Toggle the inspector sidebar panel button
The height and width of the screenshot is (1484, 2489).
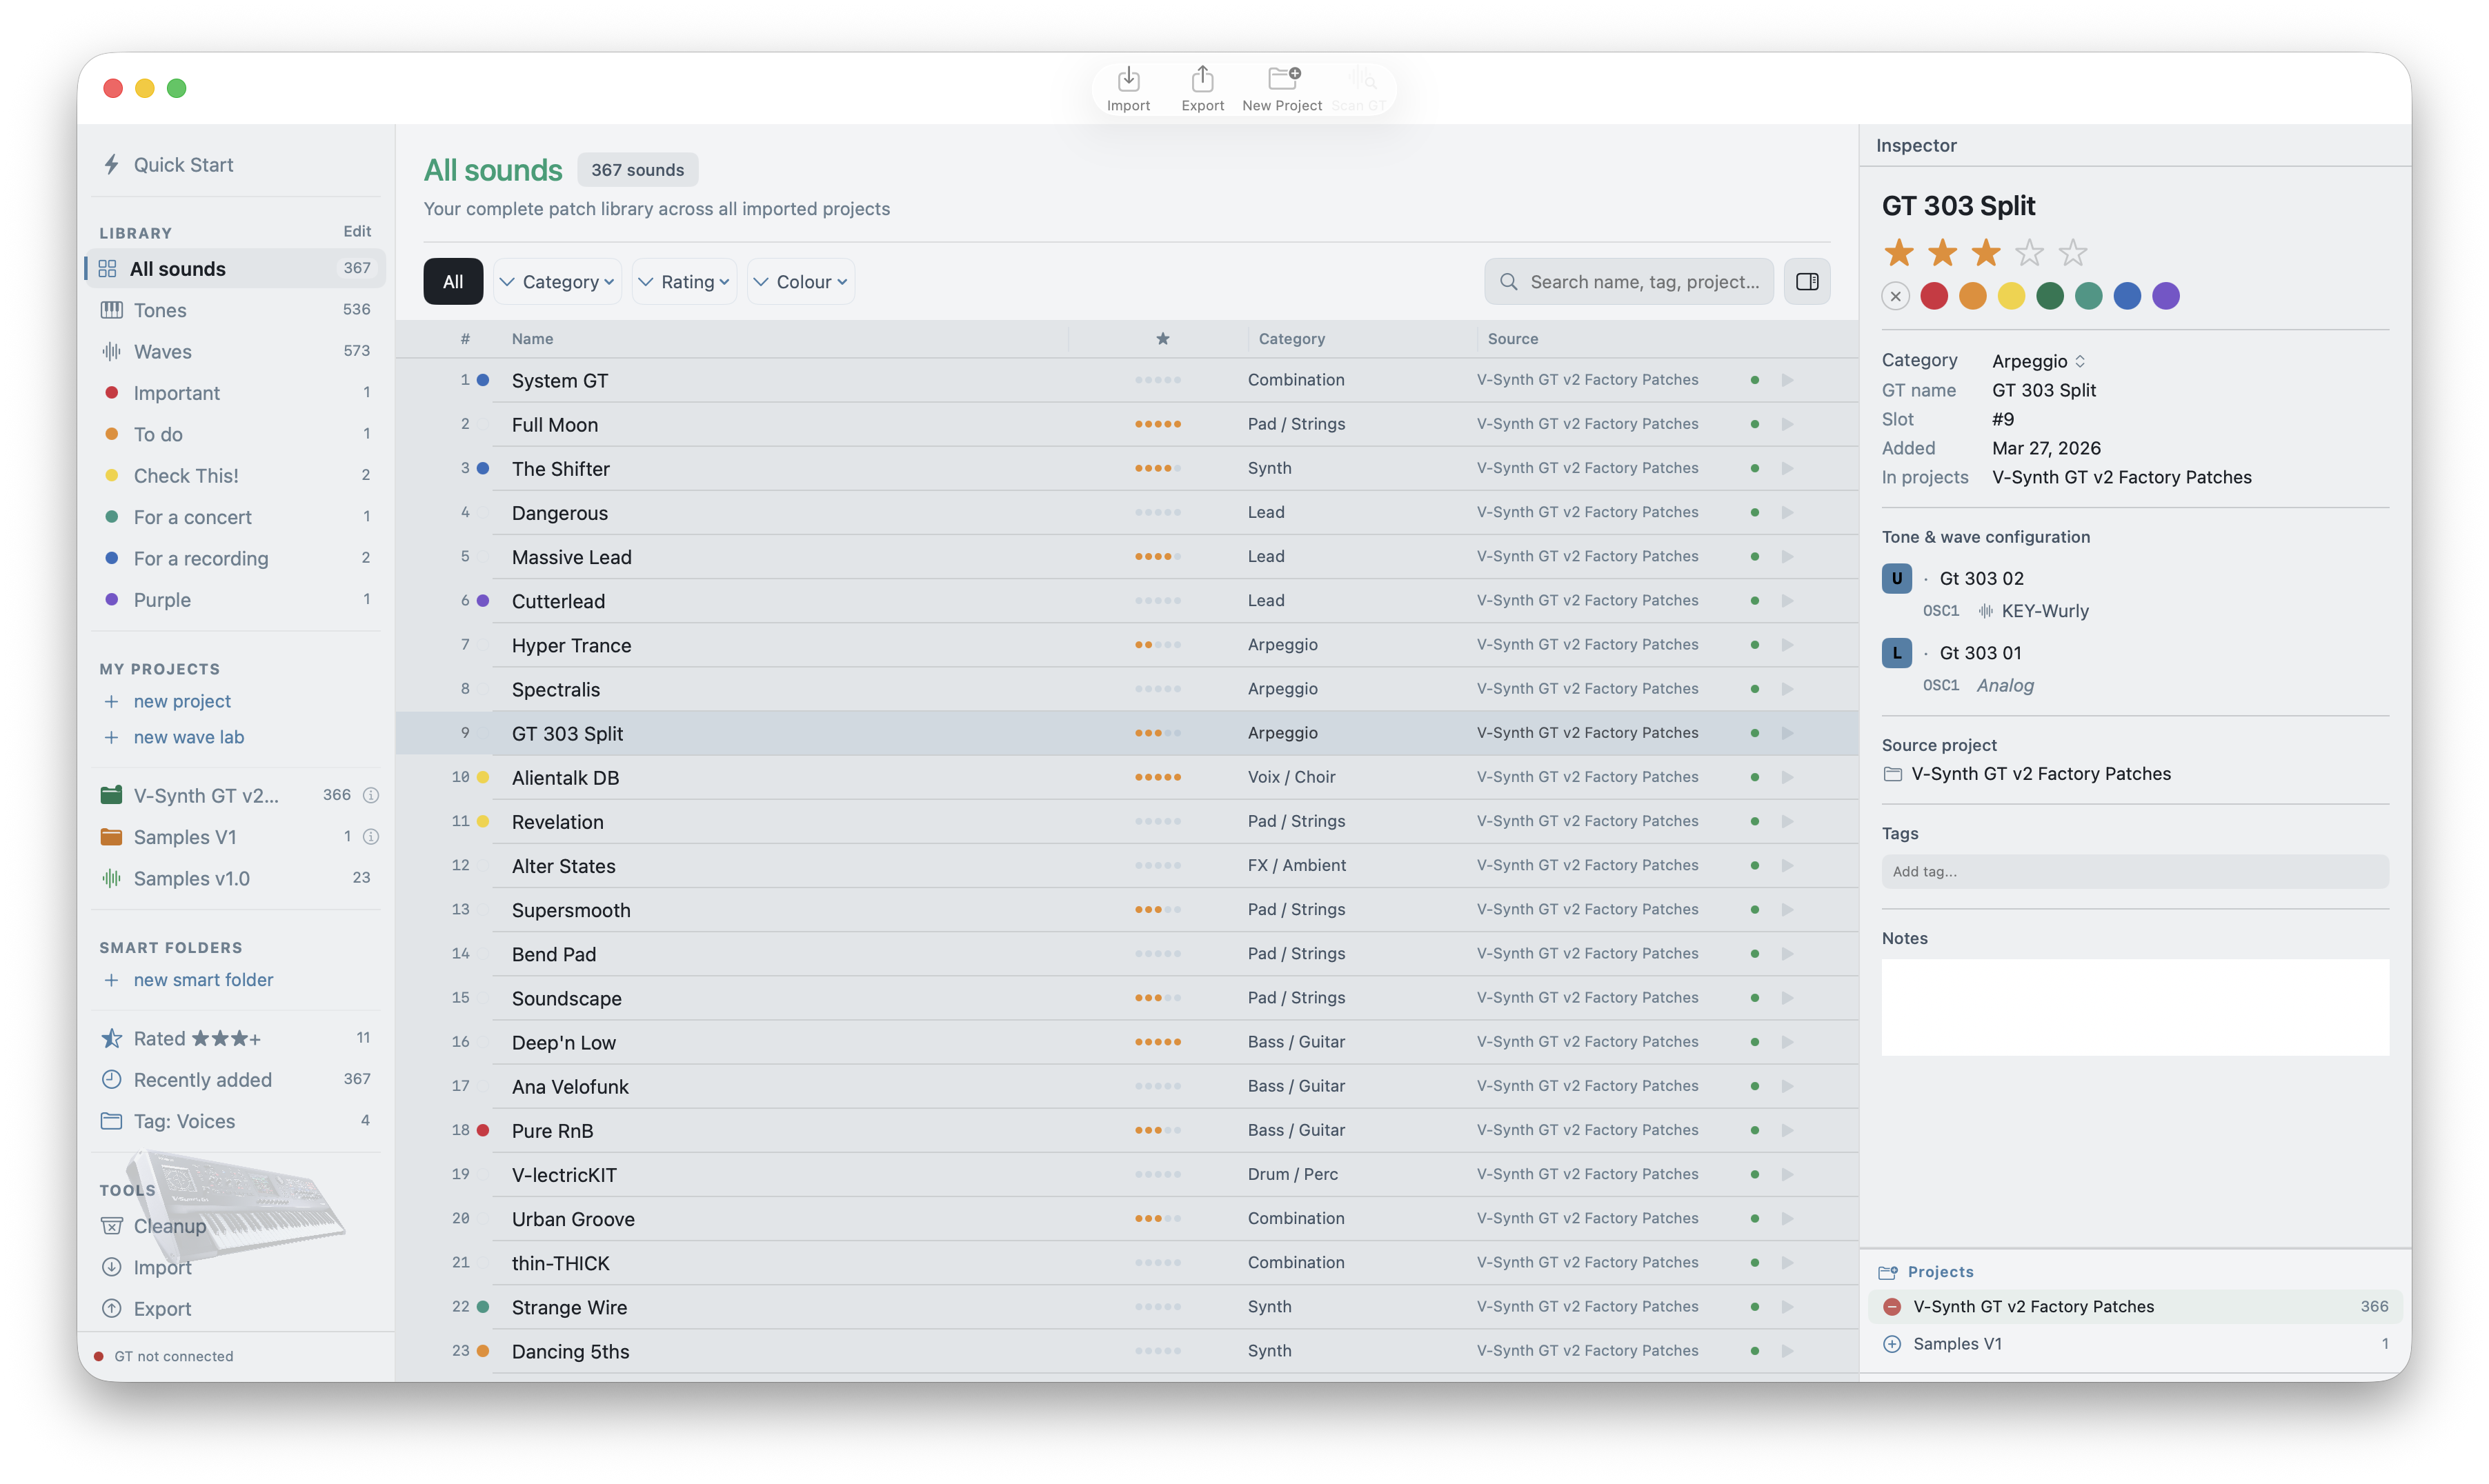pos(1807,282)
